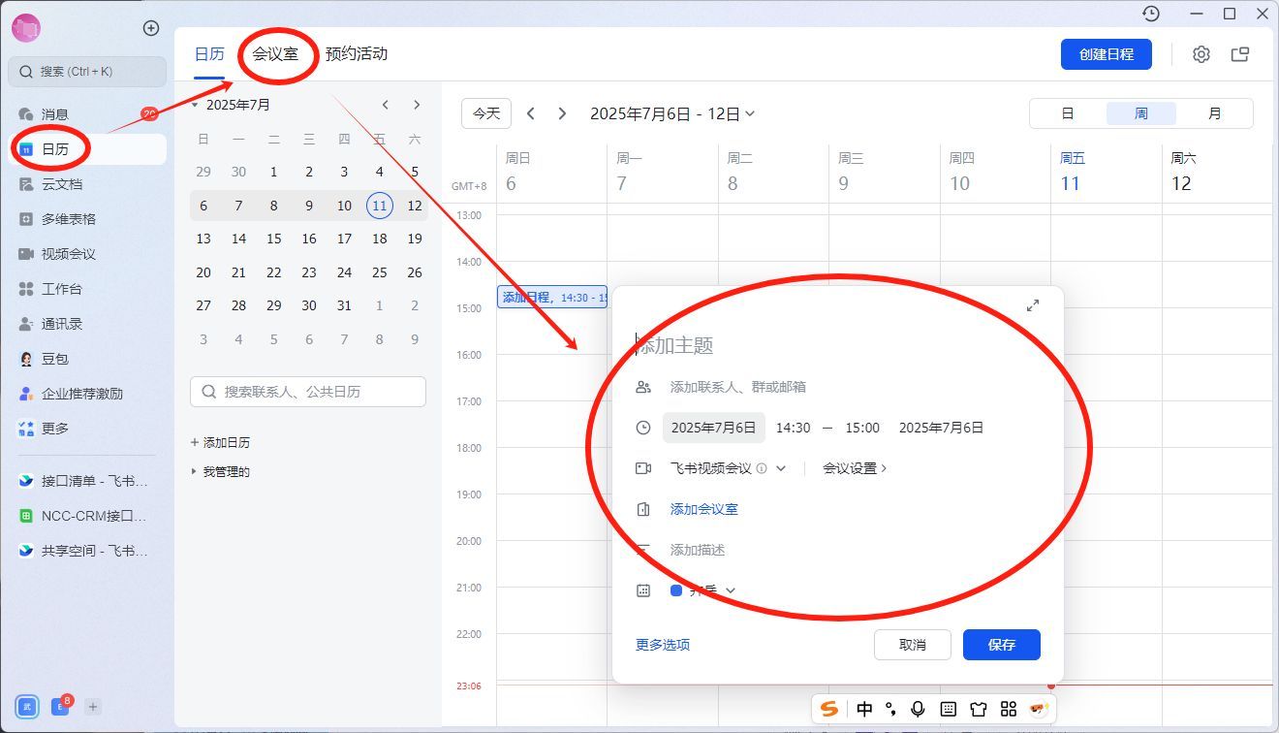Click the blue calendar color swatch

pos(676,590)
